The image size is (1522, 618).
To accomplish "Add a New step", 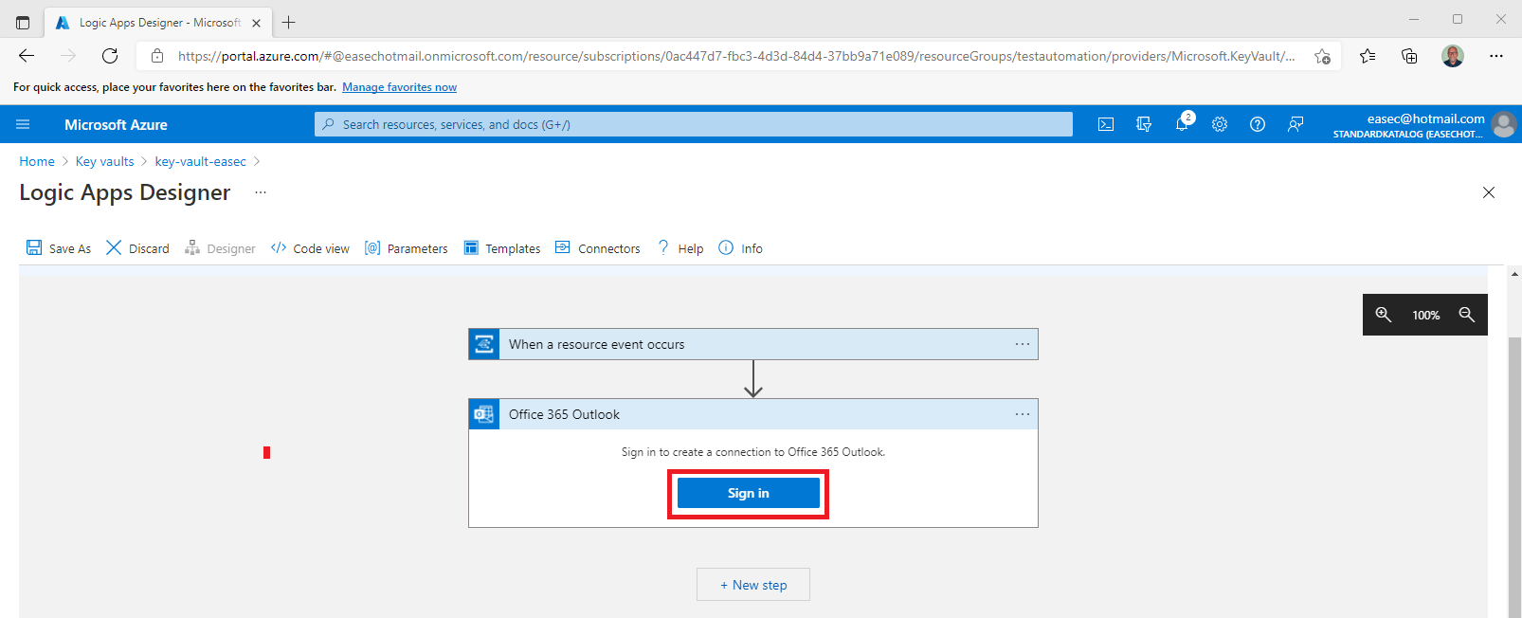I will point(753,585).
